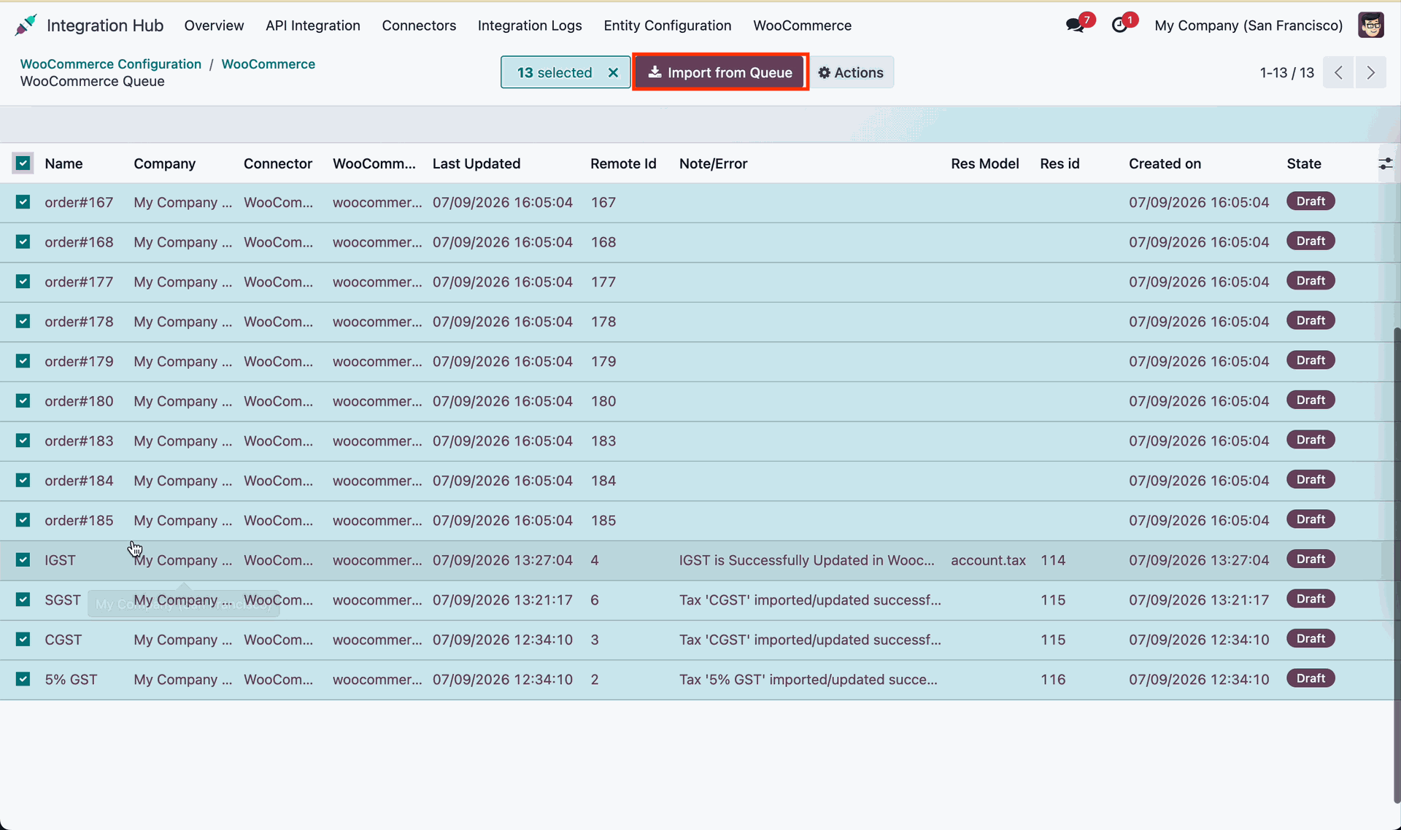Click the Remote Id 185 cell
Viewport: 1401px width, 830px height.
[603, 520]
